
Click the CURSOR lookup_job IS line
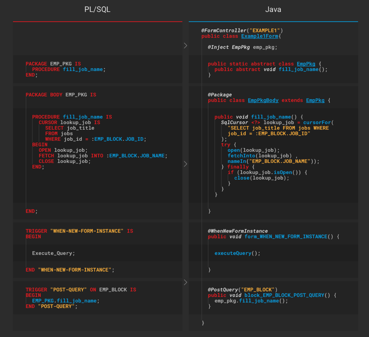[x=69, y=123]
